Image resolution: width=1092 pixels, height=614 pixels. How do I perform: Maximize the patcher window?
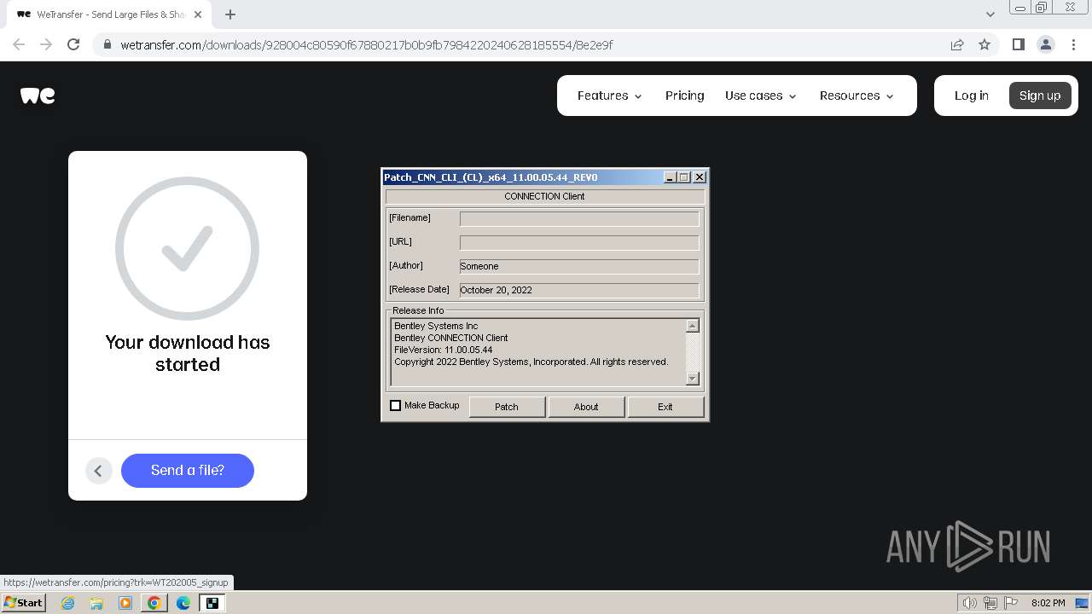point(684,177)
